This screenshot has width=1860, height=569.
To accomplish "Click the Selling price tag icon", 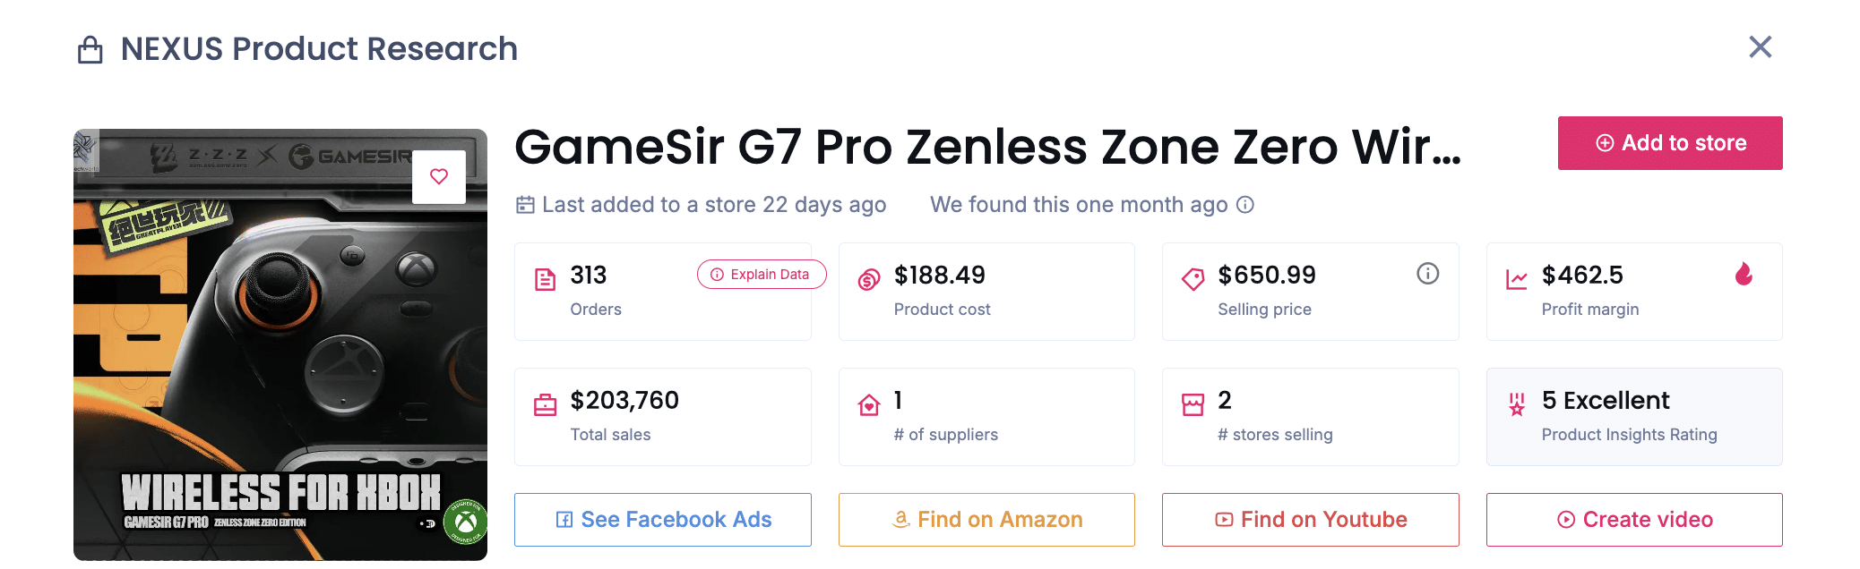I will [x=1193, y=280].
